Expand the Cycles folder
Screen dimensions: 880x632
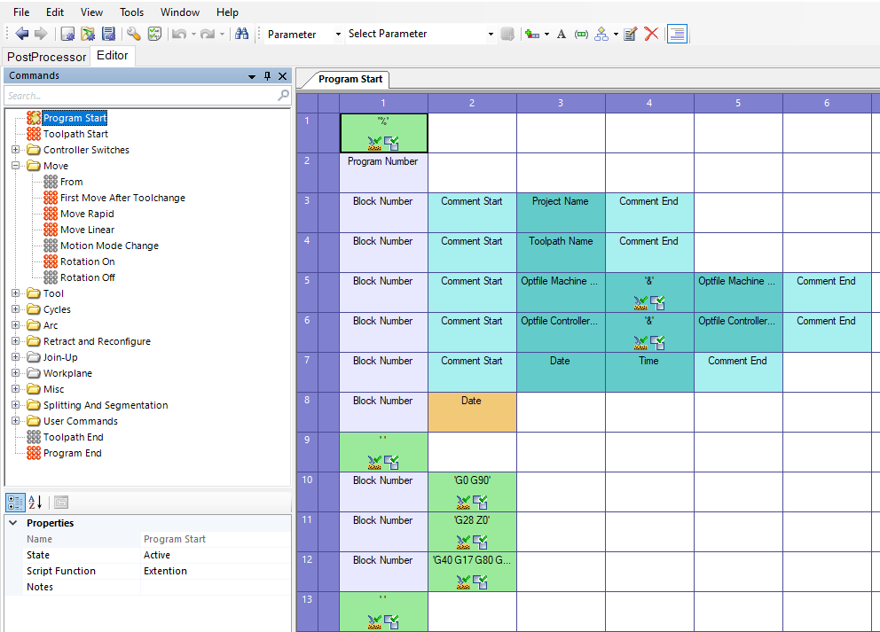16,309
